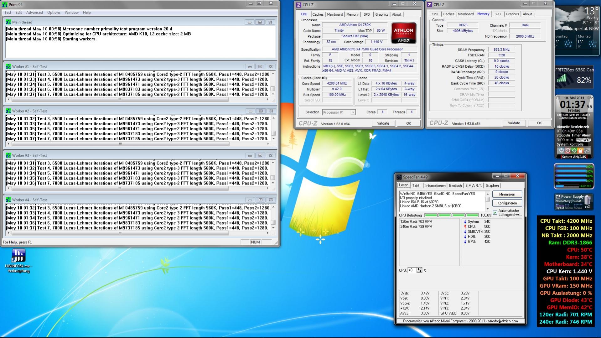Click the Worker #4 horizontal scrollbar thumb
This screenshot has height=338, width=601.
pos(120,233)
